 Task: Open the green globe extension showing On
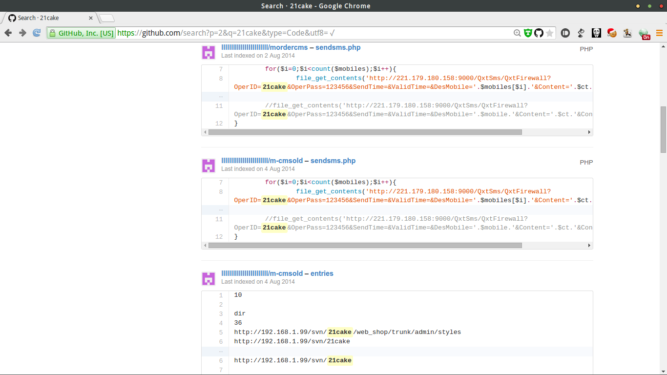(644, 34)
